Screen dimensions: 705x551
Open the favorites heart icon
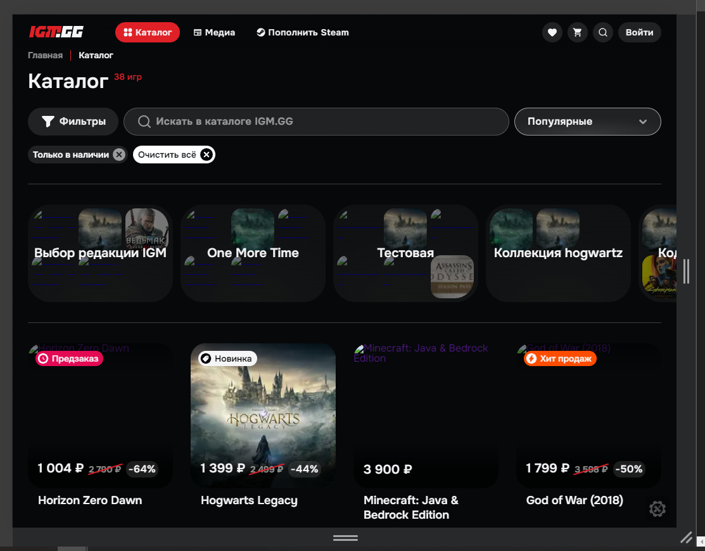552,32
